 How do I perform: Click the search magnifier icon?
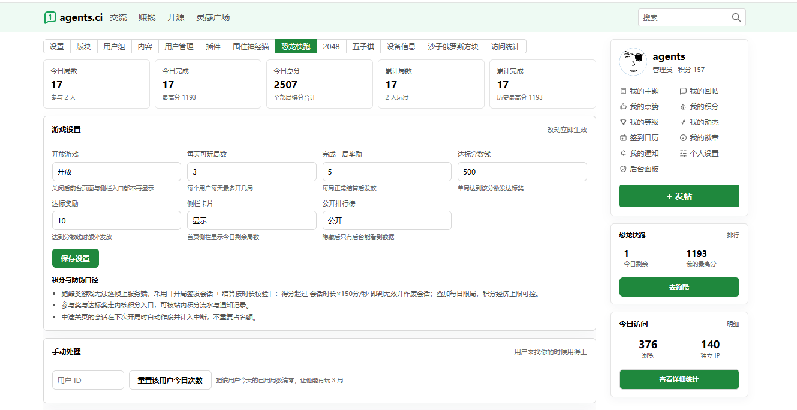tap(736, 17)
